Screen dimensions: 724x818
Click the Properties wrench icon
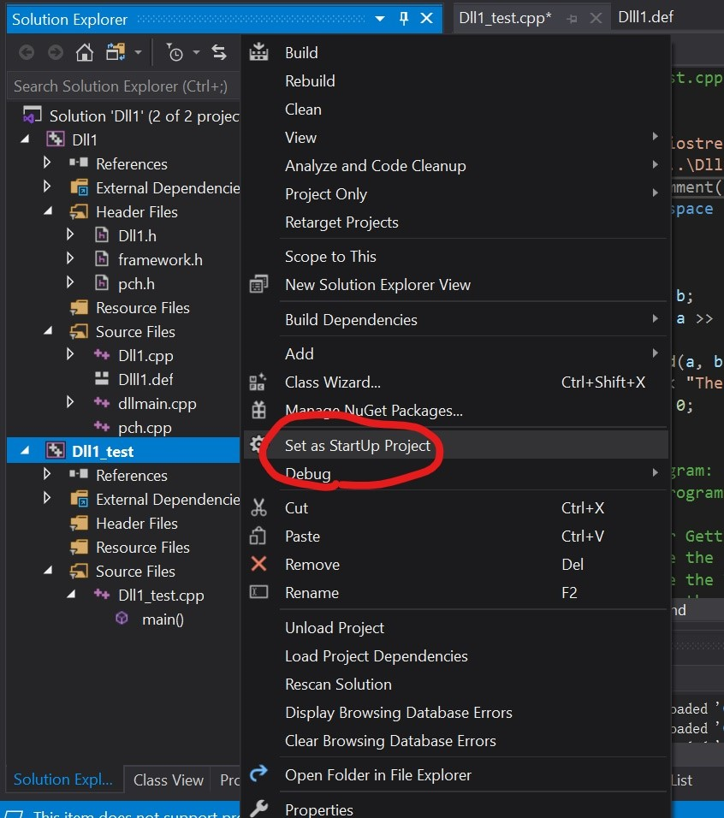tap(258, 809)
